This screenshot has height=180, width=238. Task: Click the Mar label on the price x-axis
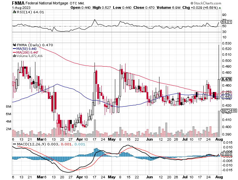[x=40, y=139]
